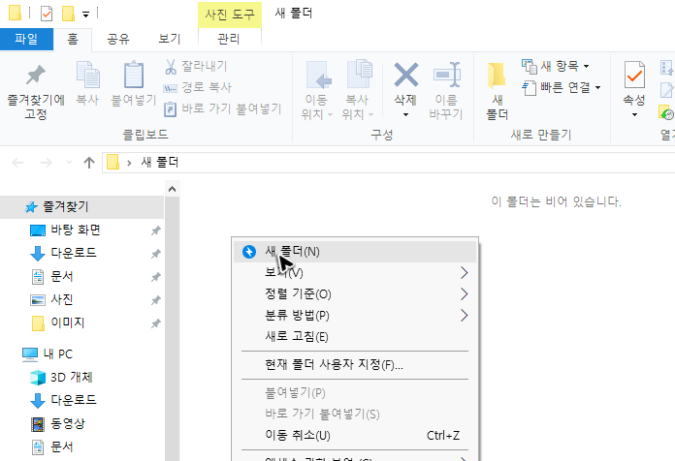Click the forward navigation arrow
This screenshot has width=675, height=461.
pos(46,163)
